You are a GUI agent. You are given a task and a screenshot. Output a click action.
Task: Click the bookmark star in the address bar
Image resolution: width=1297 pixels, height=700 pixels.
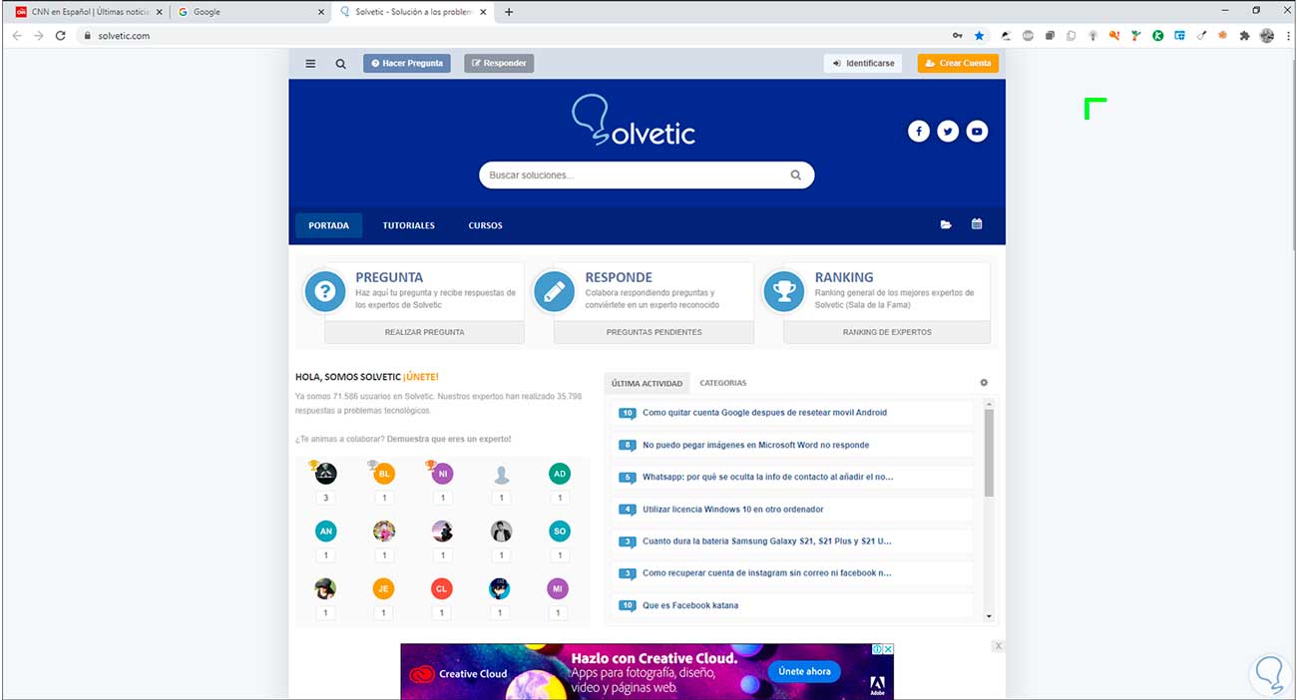pos(979,35)
